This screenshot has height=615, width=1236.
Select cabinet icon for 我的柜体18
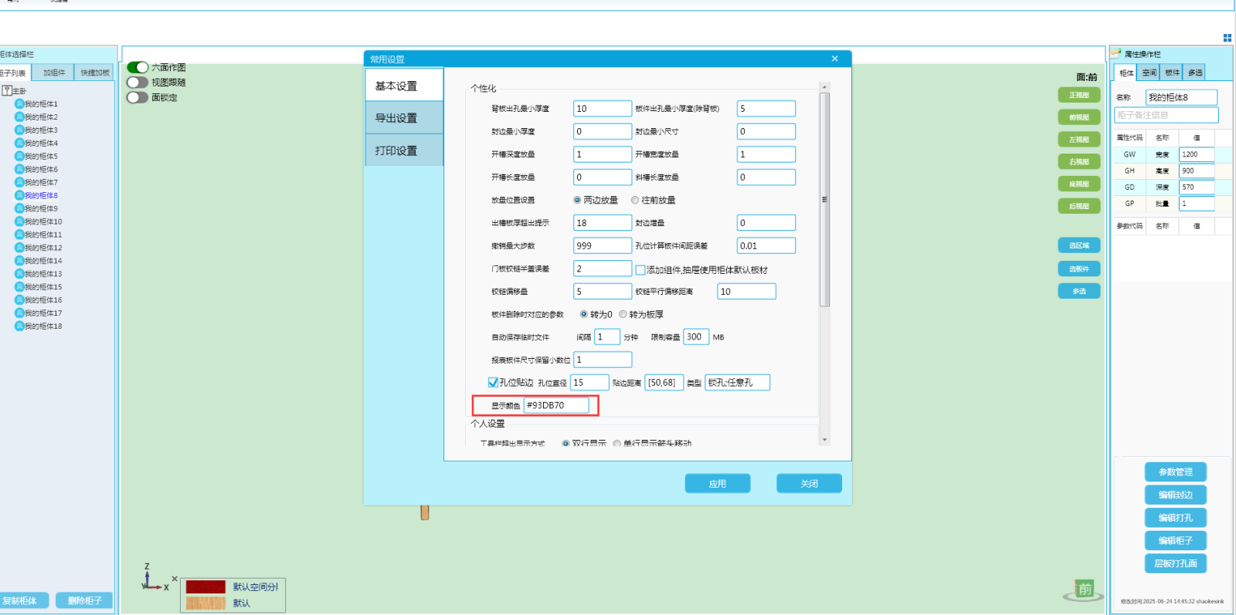point(19,326)
